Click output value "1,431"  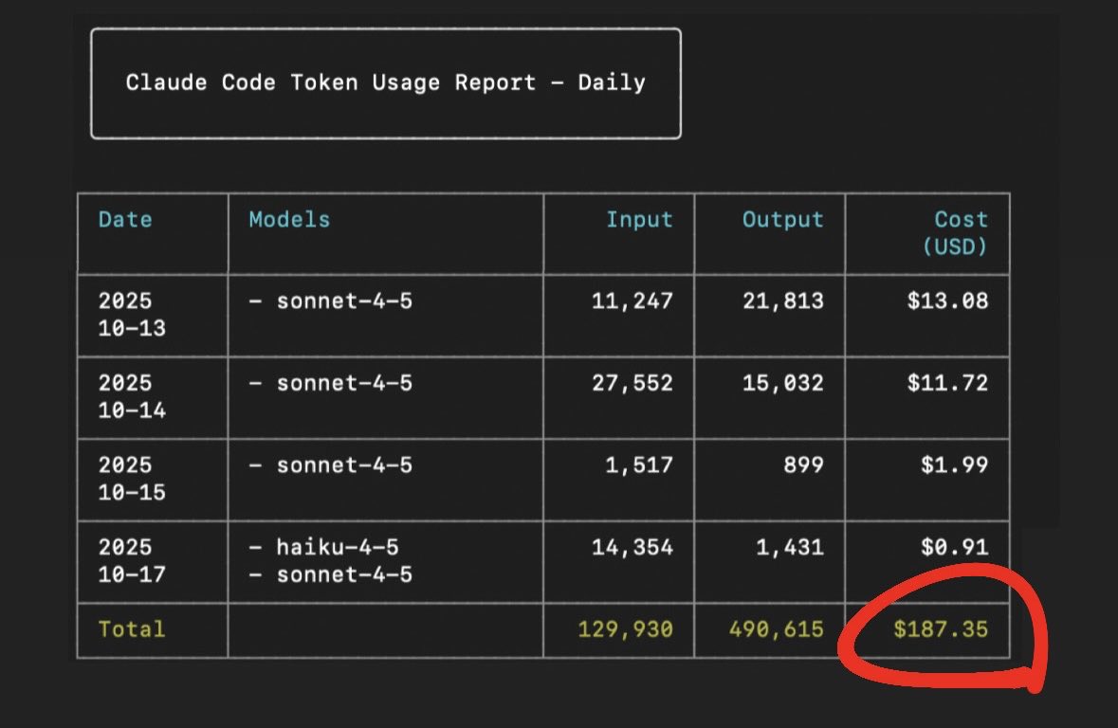790,547
